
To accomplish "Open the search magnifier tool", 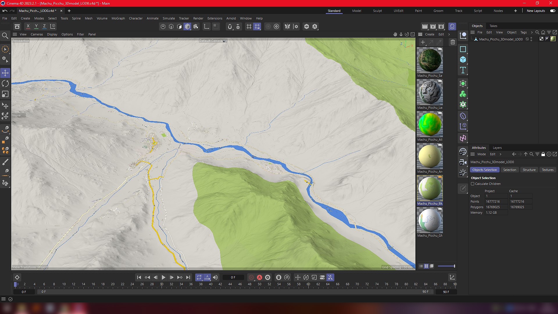I will pos(5,36).
